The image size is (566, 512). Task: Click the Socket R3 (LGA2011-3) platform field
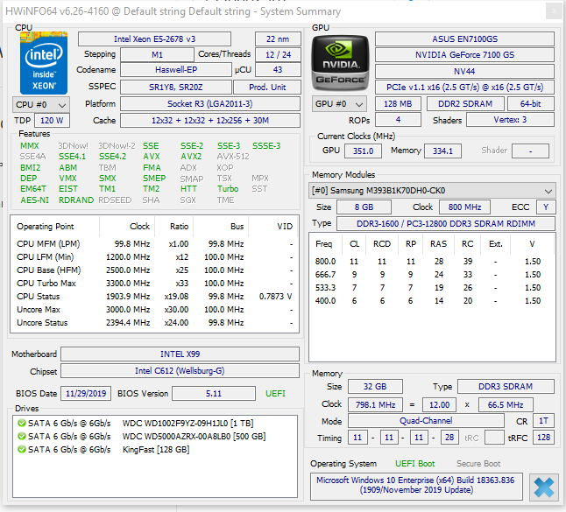[210, 104]
